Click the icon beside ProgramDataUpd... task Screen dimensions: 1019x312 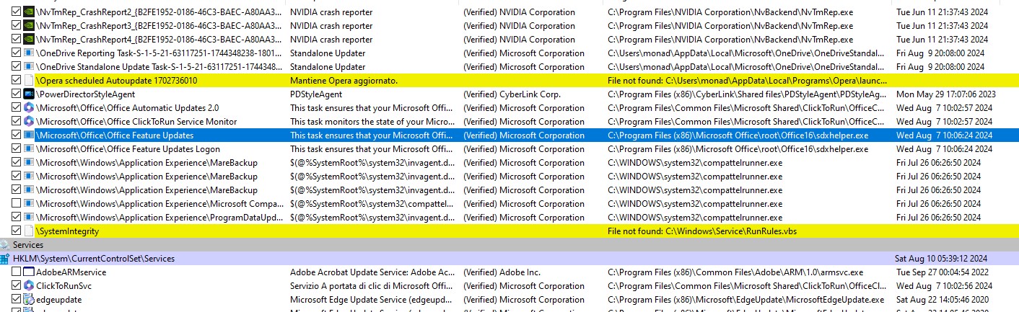click(x=29, y=218)
